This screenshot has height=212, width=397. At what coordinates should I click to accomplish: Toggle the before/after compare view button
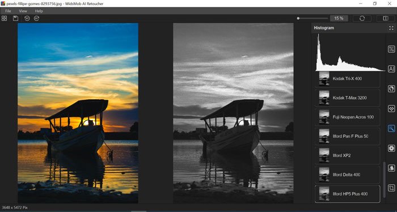point(385,19)
